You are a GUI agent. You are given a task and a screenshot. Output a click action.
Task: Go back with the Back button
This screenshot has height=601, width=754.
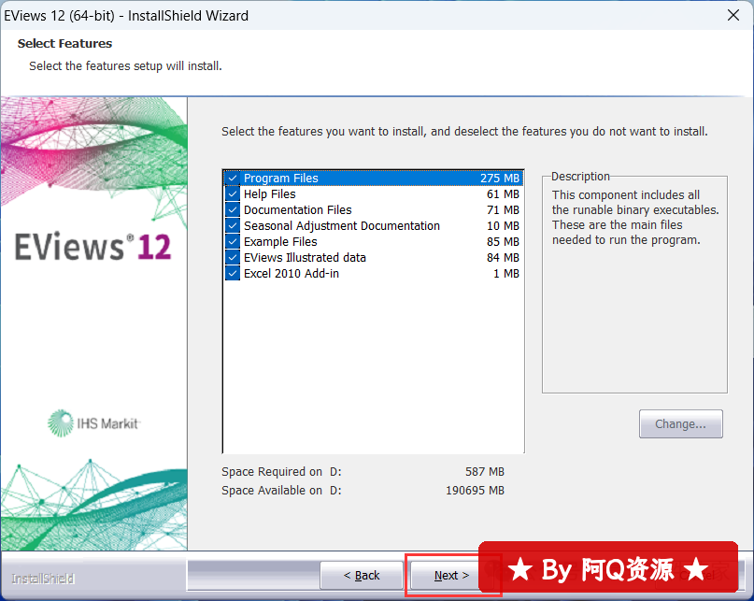point(362,576)
